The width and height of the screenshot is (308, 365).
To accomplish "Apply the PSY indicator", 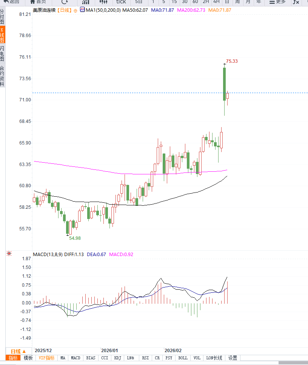I will [169, 358].
